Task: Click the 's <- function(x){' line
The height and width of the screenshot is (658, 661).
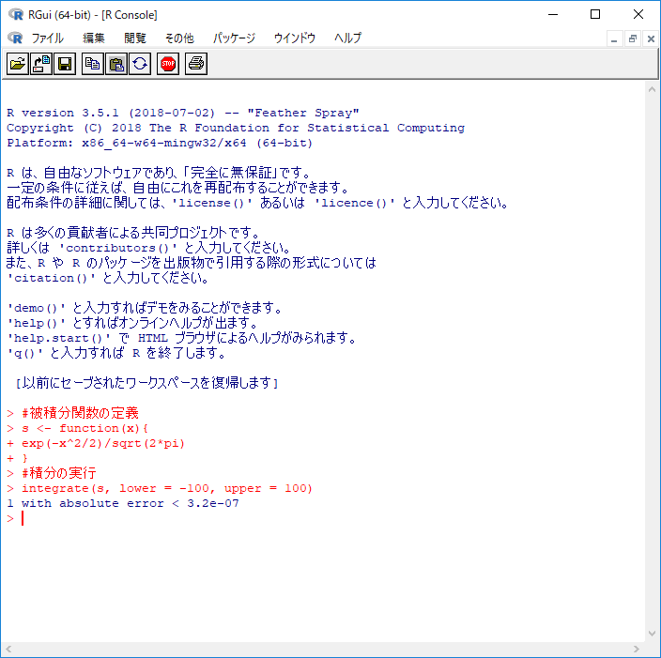Action: [x=85, y=428]
